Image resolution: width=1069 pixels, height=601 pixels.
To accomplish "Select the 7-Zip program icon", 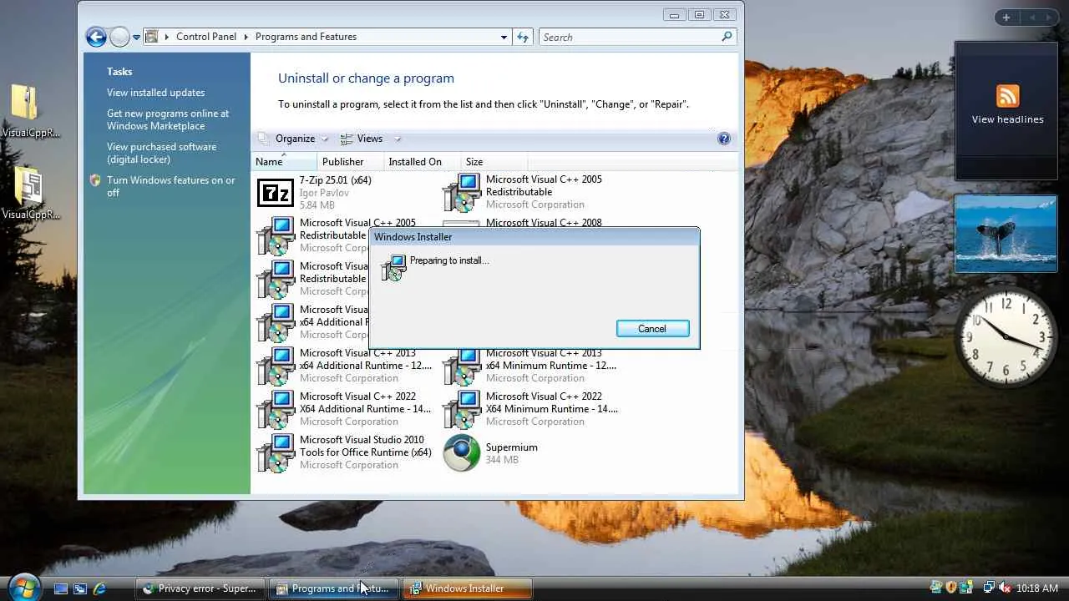I will [x=276, y=193].
